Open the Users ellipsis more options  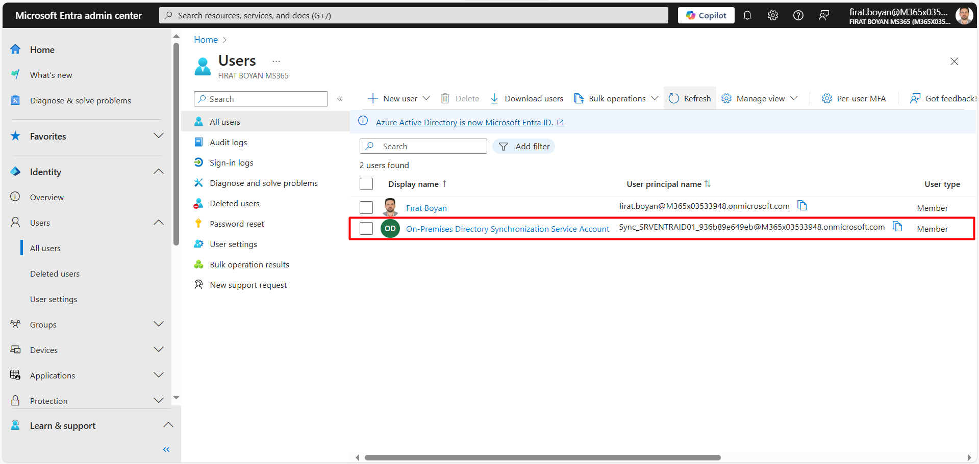(x=276, y=61)
